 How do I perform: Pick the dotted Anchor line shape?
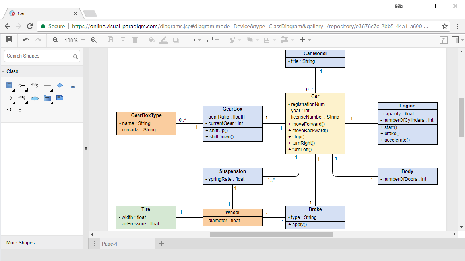pos(73,98)
